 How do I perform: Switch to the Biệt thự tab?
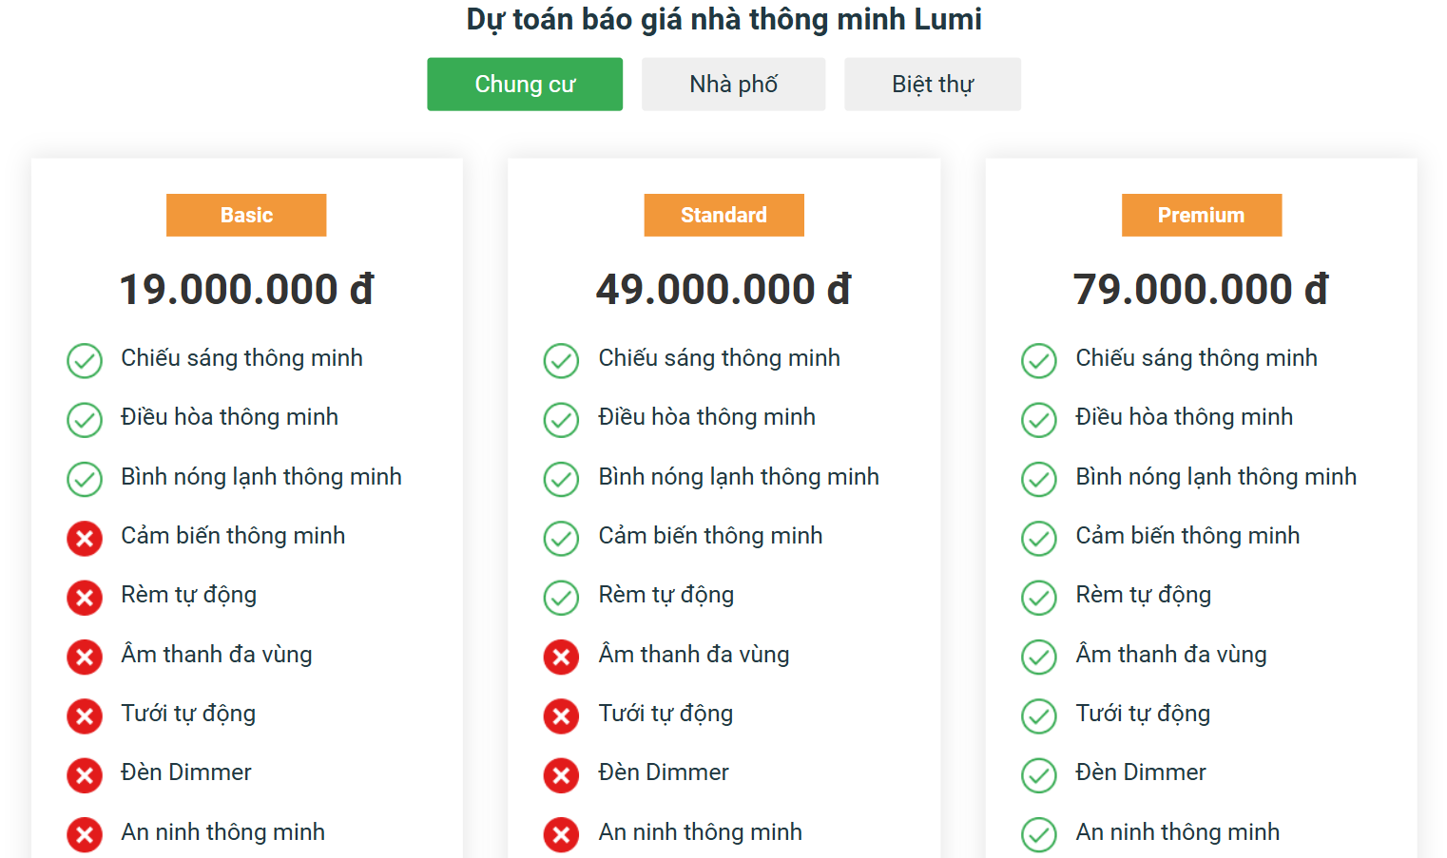tap(932, 84)
